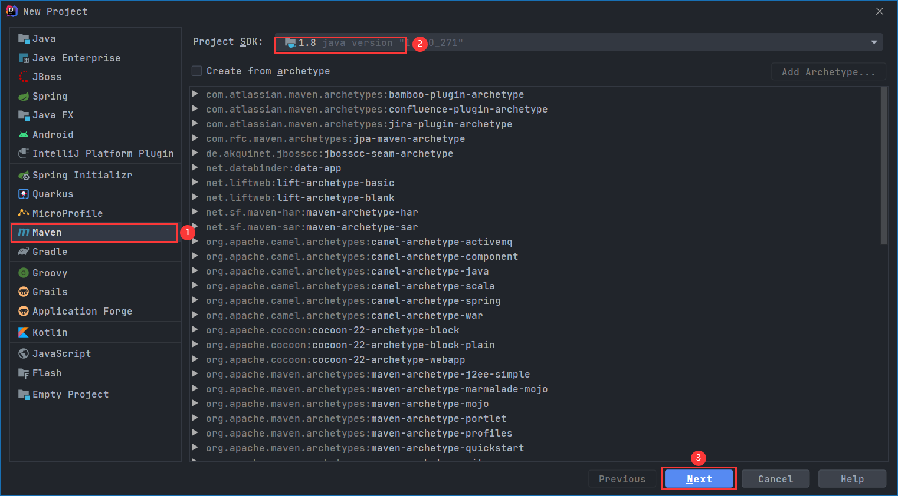Screen dimensions: 898x496
Task: Select lift-archetype-blank row
Action: tap(536, 198)
